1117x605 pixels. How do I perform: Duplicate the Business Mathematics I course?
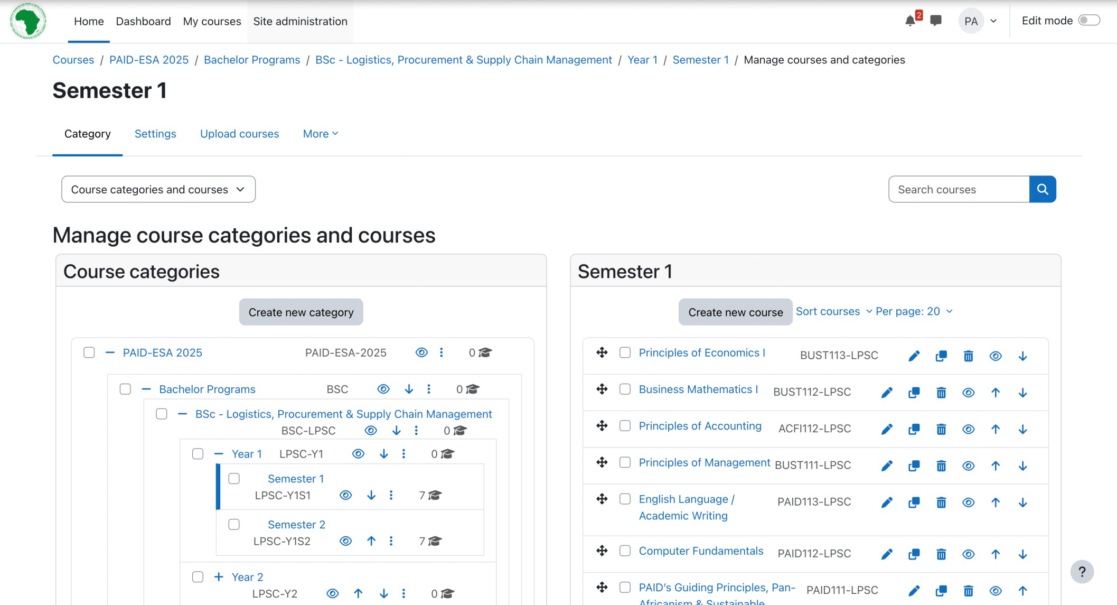click(x=914, y=392)
